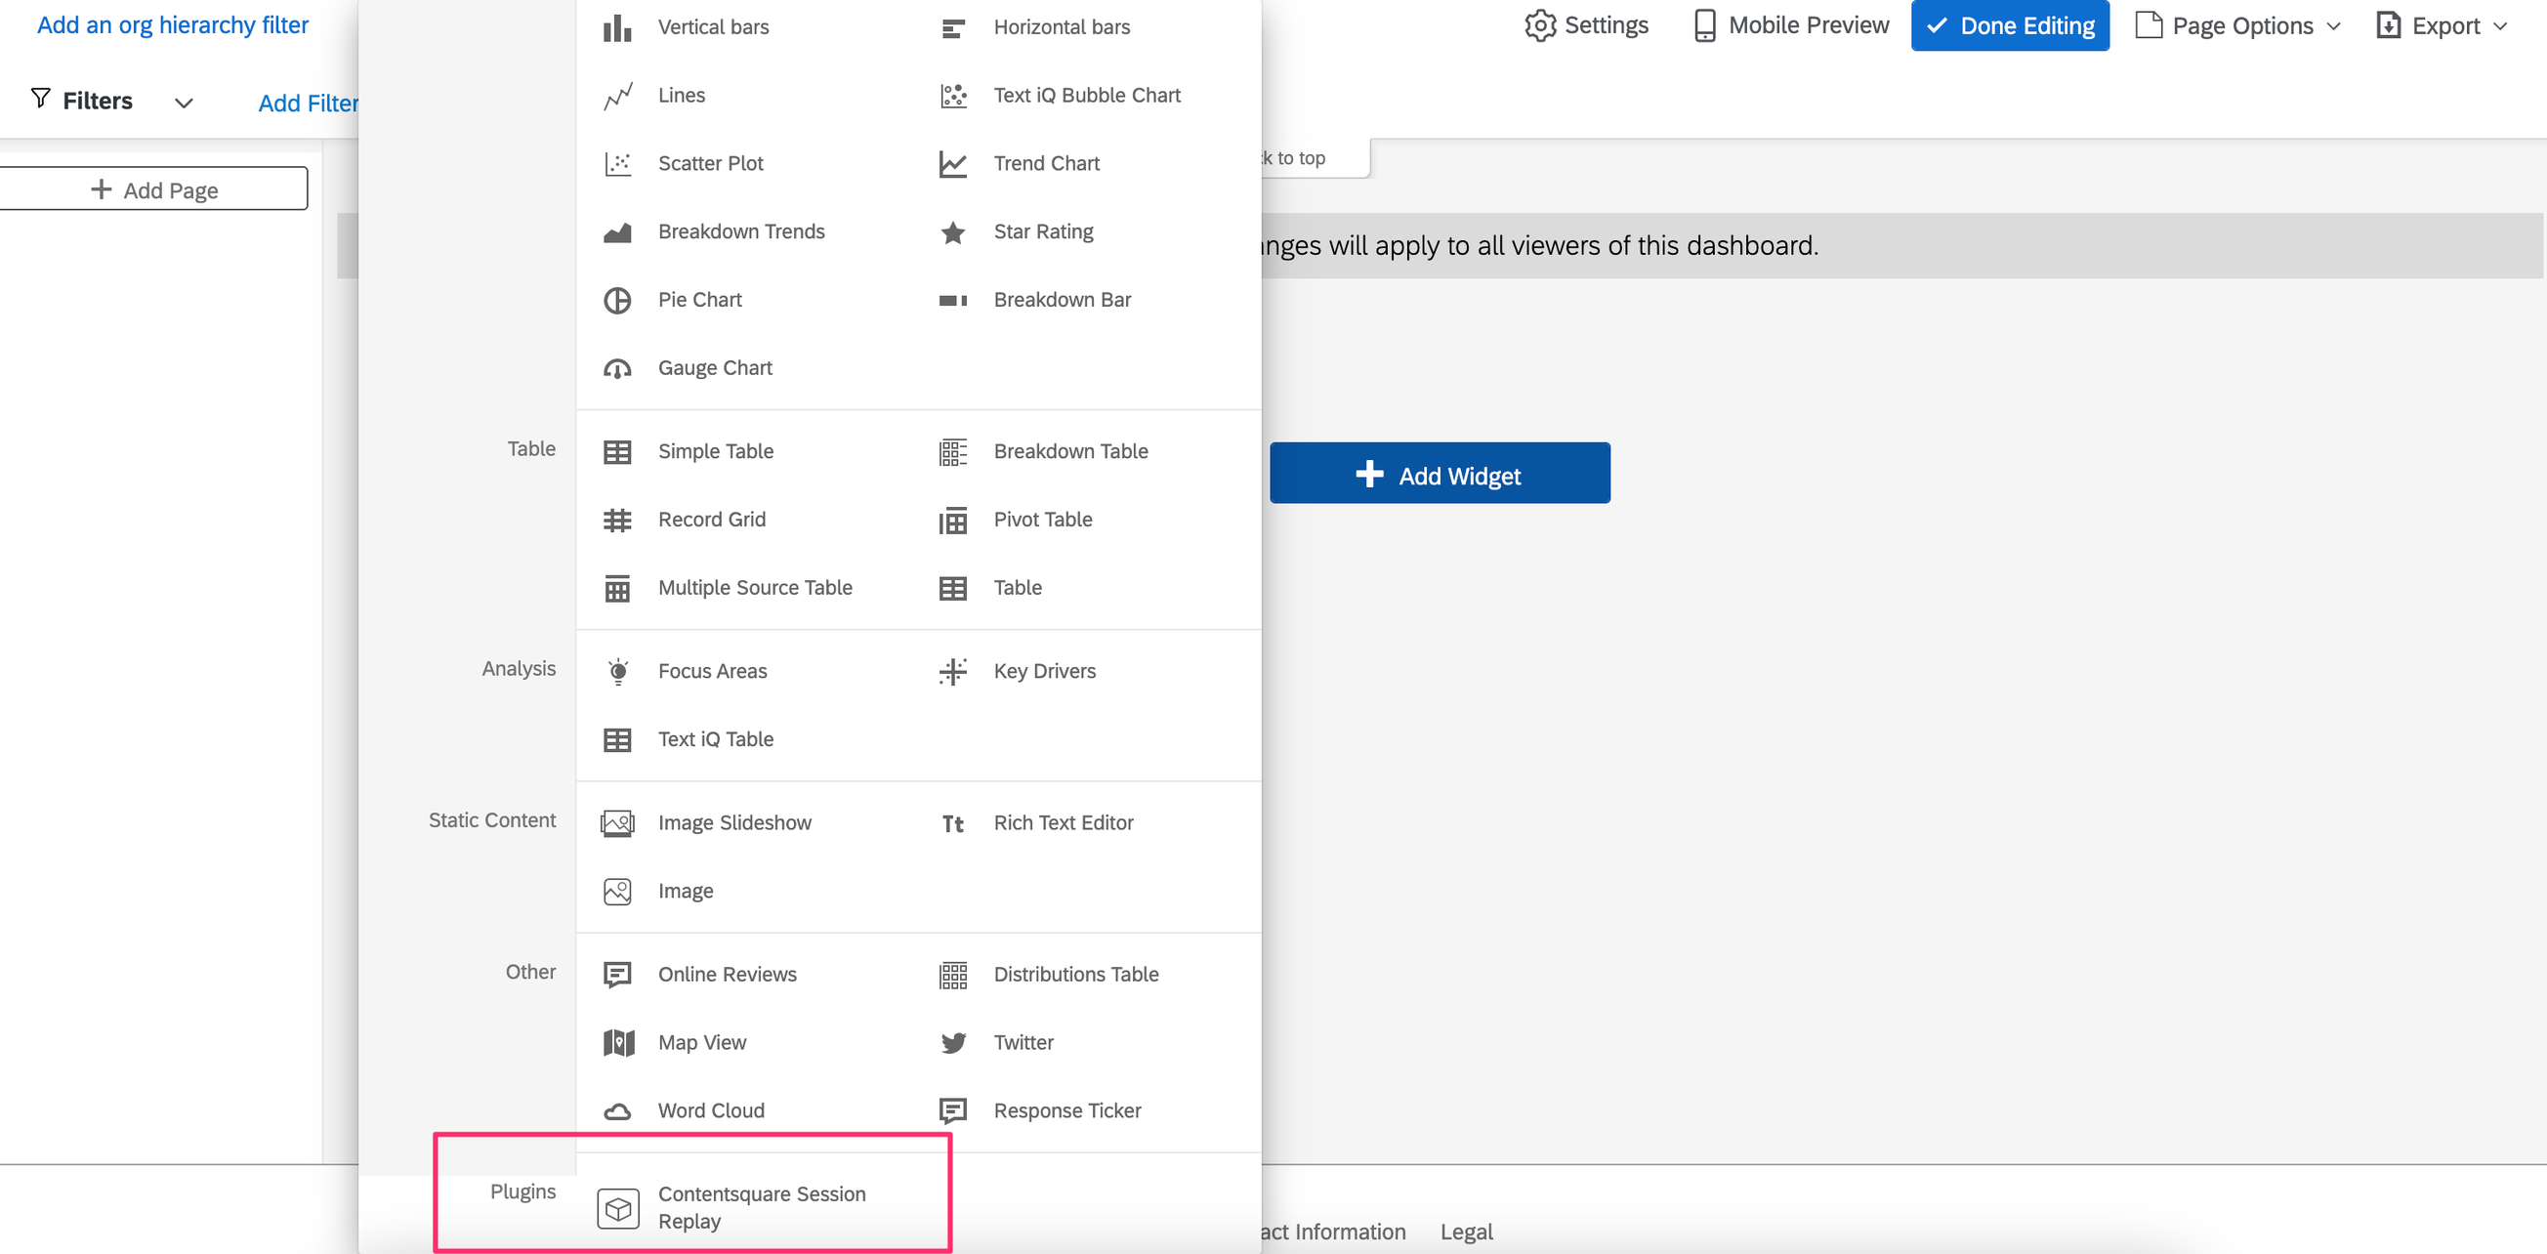Click the Done Editing button
2547x1254 pixels.
tap(2009, 24)
